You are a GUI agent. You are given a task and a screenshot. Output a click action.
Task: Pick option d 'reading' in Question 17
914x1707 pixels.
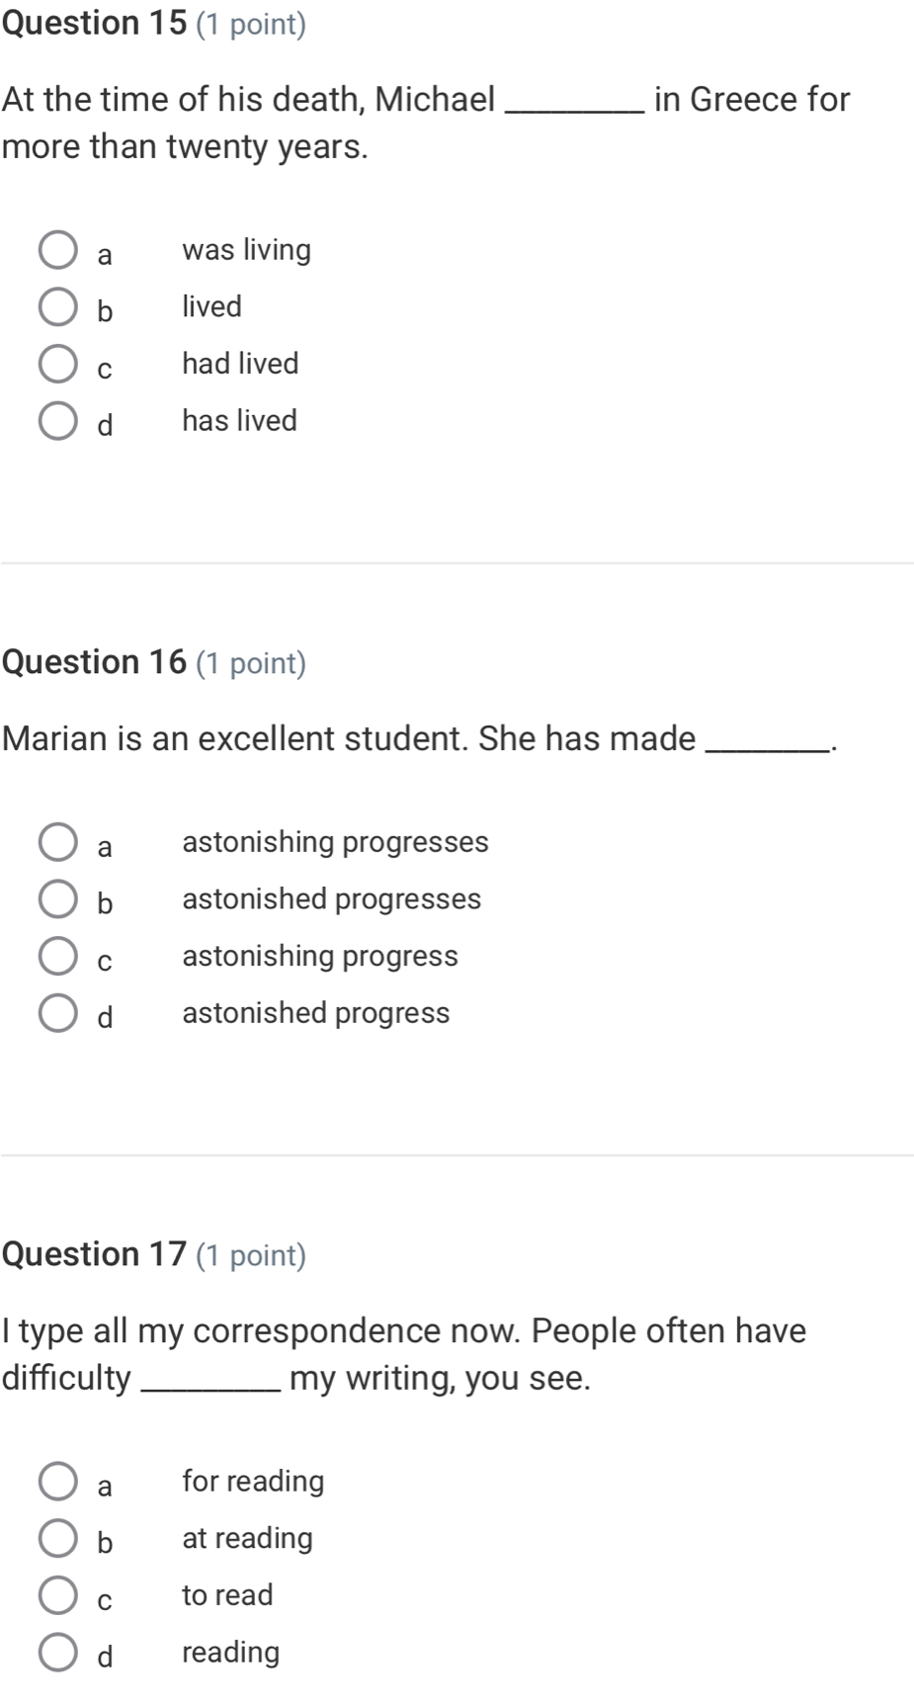(x=58, y=1653)
